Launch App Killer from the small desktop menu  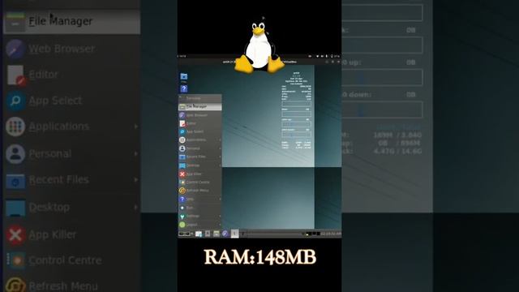200,174
